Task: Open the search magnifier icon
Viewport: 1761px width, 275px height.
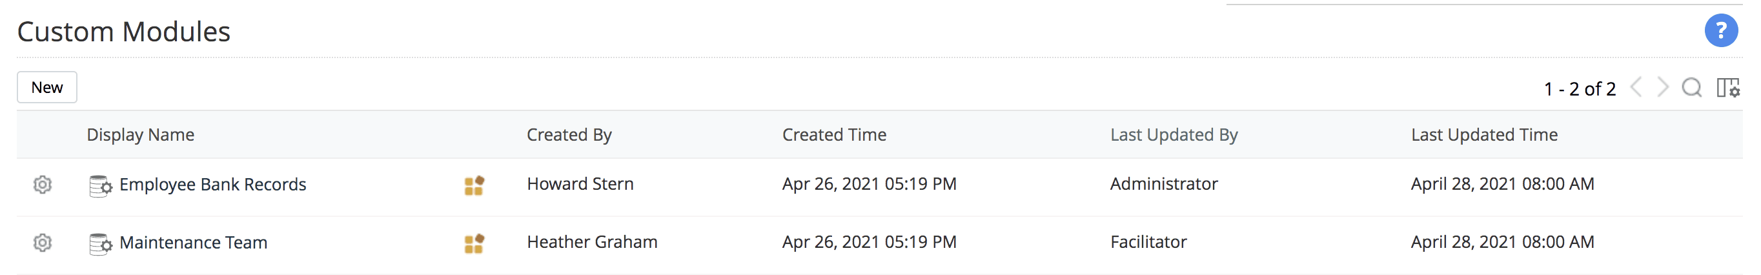Action: [x=1691, y=88]
